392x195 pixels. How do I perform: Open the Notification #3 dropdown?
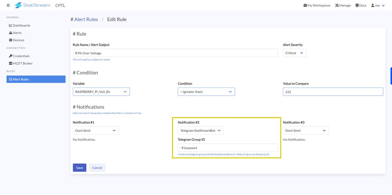[x=306, y=130]
